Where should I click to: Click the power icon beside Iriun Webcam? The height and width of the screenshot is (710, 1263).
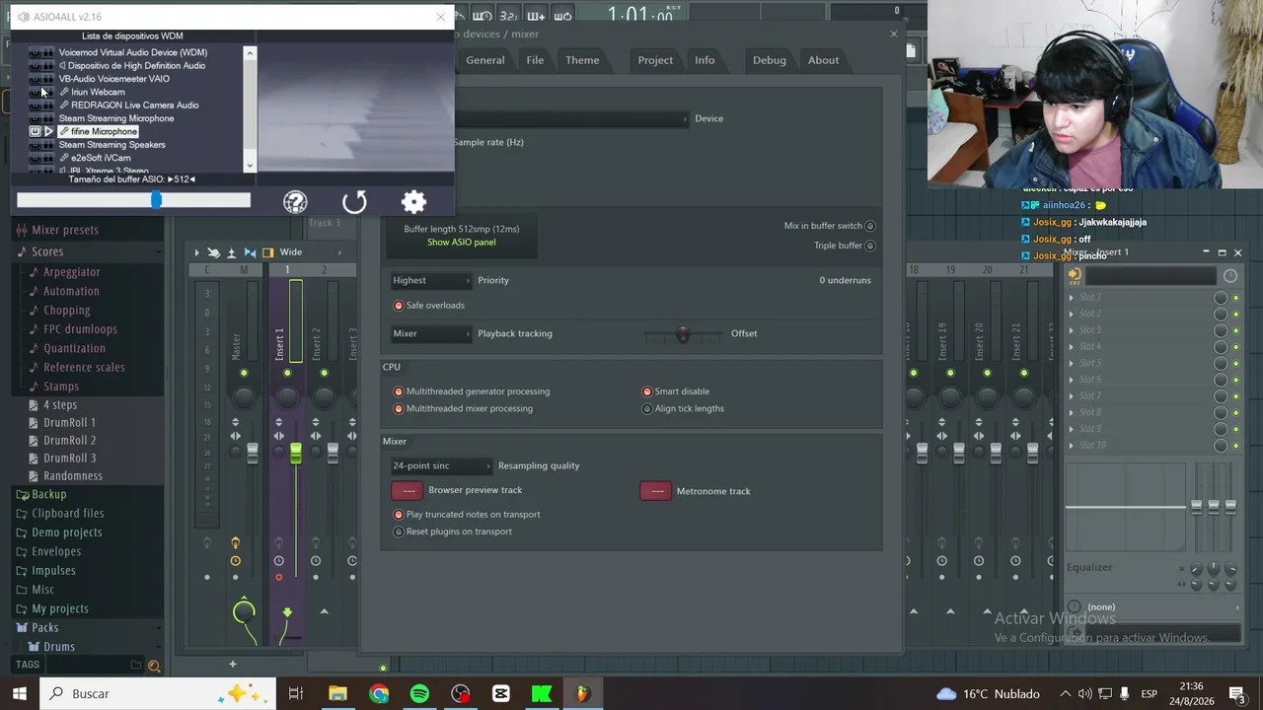point(35,92)
